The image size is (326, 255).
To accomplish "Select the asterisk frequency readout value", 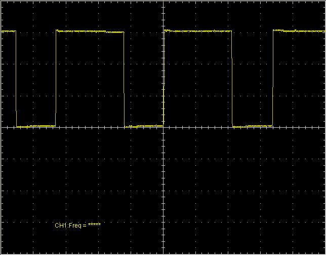I will coord(94,225).
